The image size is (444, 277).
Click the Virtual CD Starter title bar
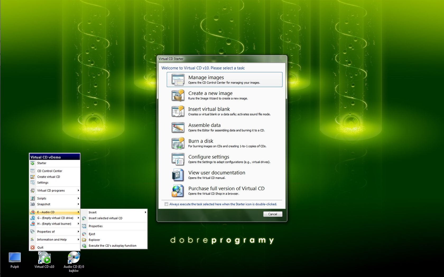(x=222, y=59)
